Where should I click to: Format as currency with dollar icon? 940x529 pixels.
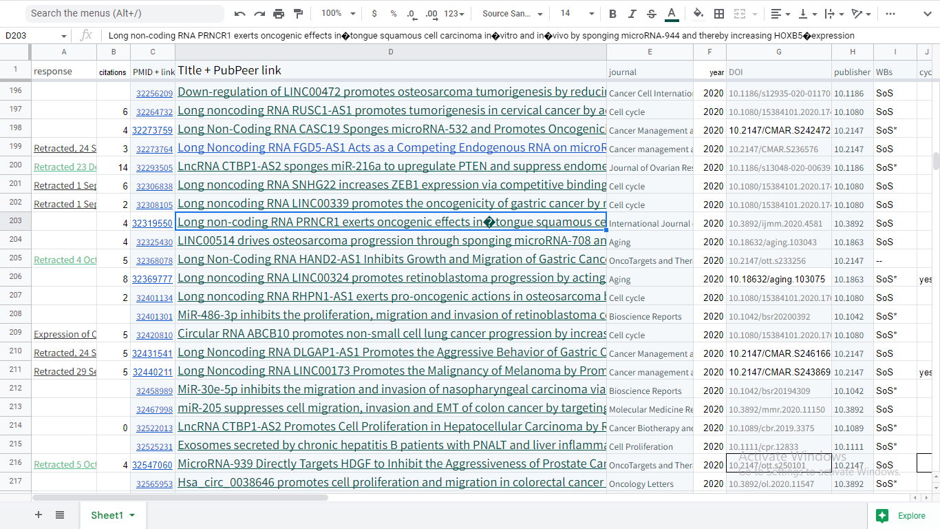pos(374,14)
